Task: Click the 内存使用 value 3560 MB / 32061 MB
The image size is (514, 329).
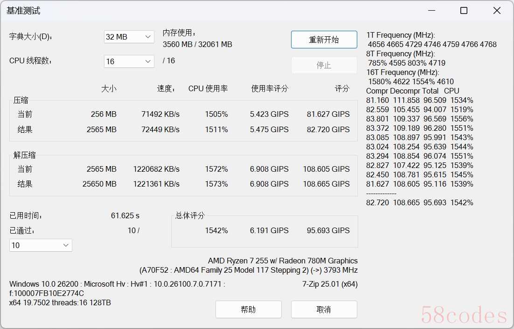Action: [197, 44]
